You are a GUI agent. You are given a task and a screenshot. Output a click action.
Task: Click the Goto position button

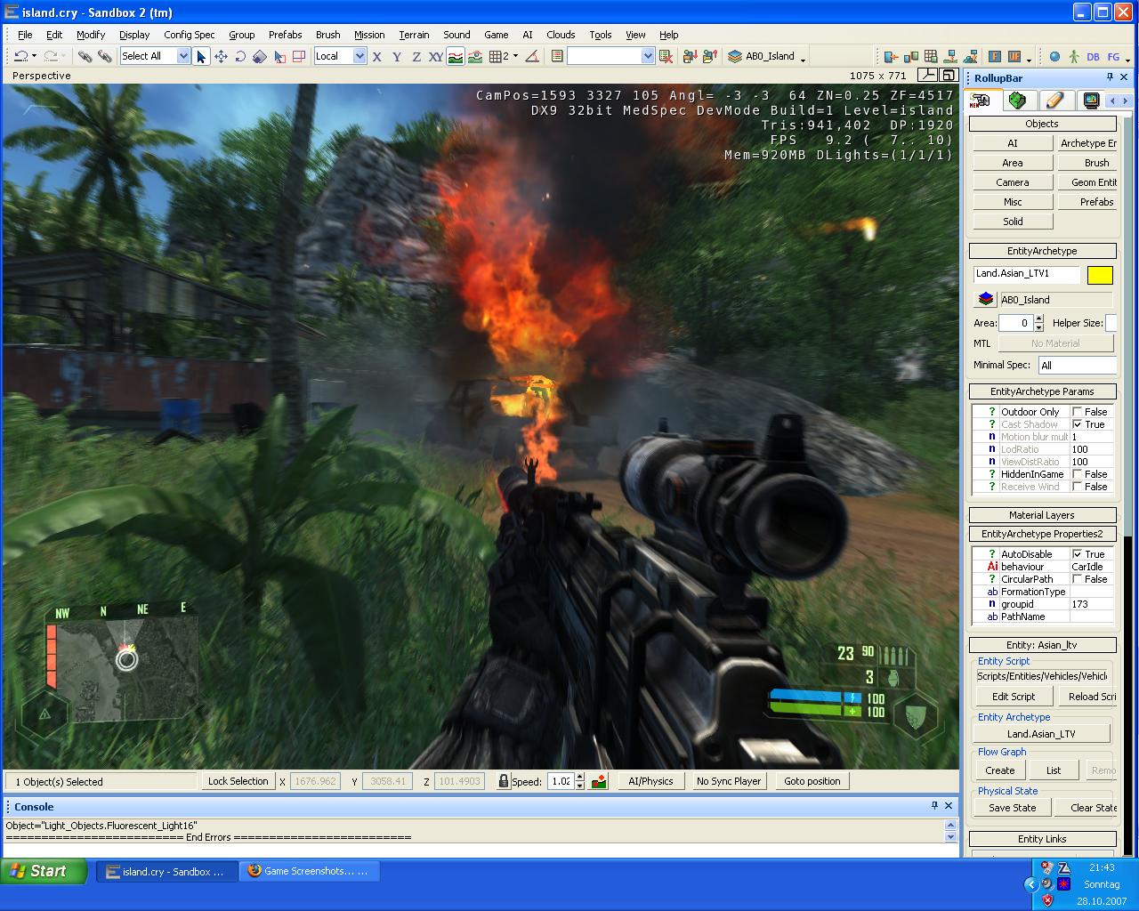812,781
